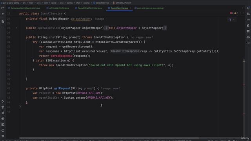Open editor tabs options three-dot menu
This screenshot has height=141, width=251.
pyautogui.click(x=242, y=8)
